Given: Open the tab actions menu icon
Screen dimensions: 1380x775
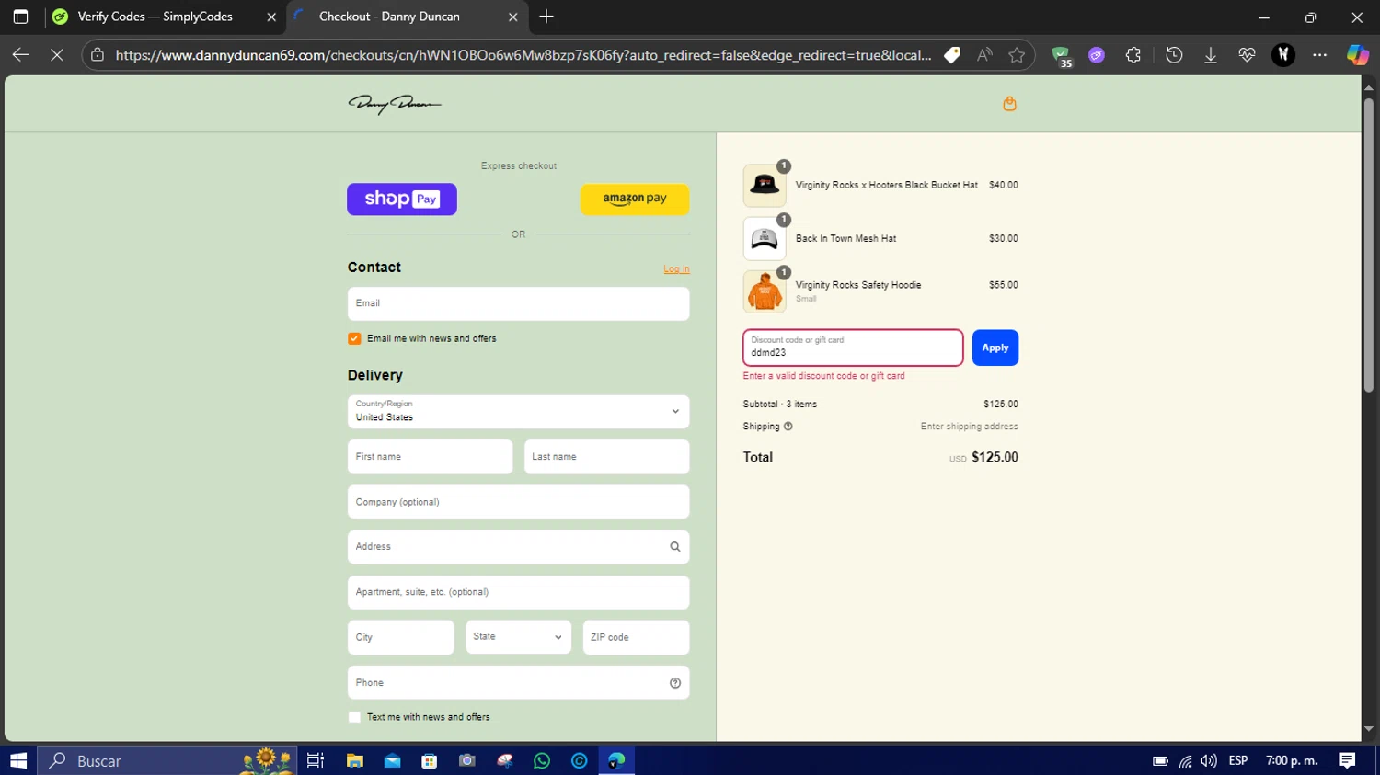Looking at the screenshot, I should tap(20, 17).
